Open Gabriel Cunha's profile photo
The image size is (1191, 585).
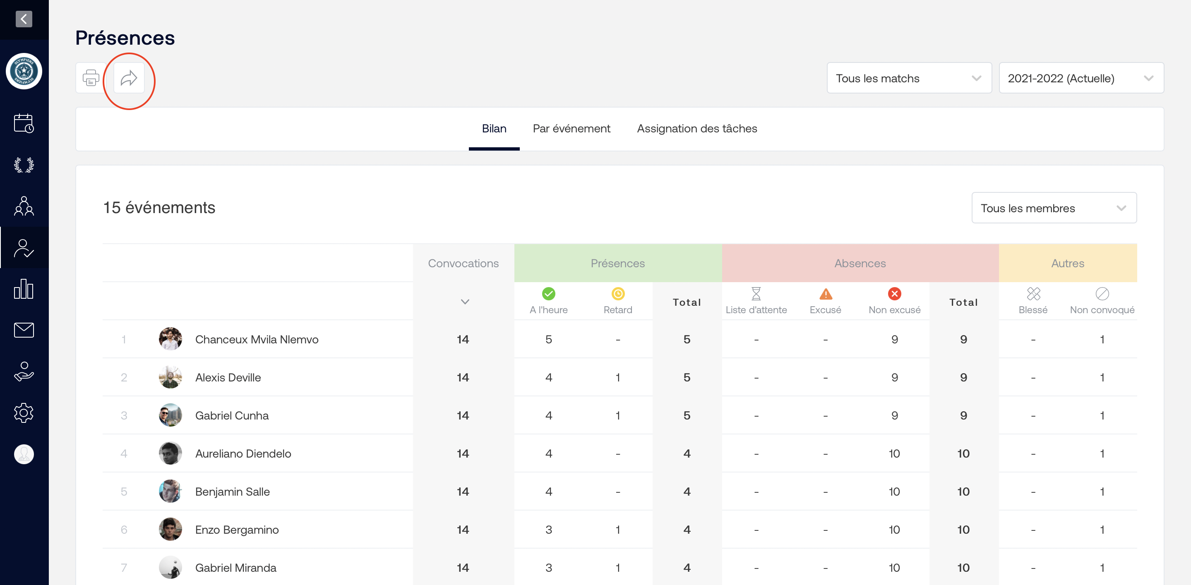coord(170,415)
